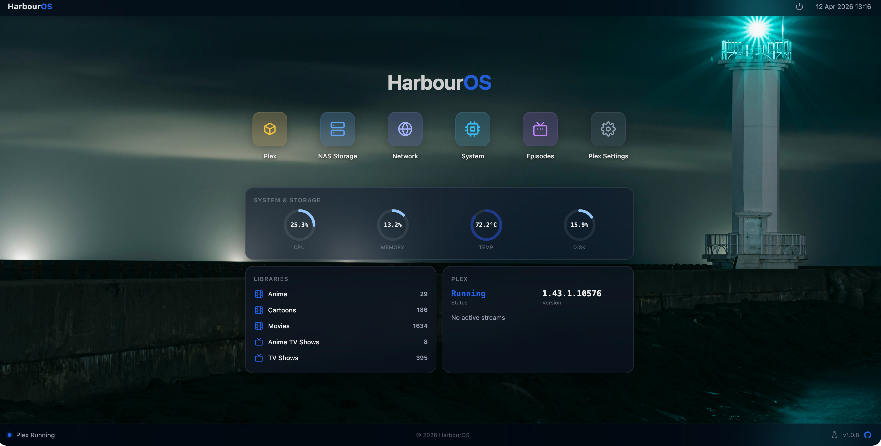Click the blue Plex Running status dot
The width and height of the screenshot is (881, 446).
pyautogui.click(x=9, y=435)
